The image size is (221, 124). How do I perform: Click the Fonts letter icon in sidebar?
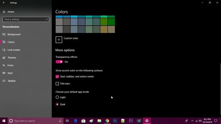coord(4,65)
